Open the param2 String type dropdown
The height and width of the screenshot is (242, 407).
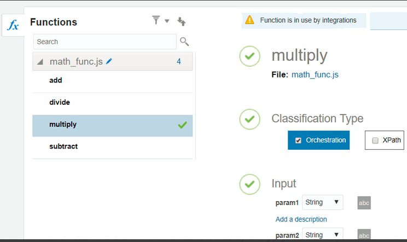click(x=322, y=234)
